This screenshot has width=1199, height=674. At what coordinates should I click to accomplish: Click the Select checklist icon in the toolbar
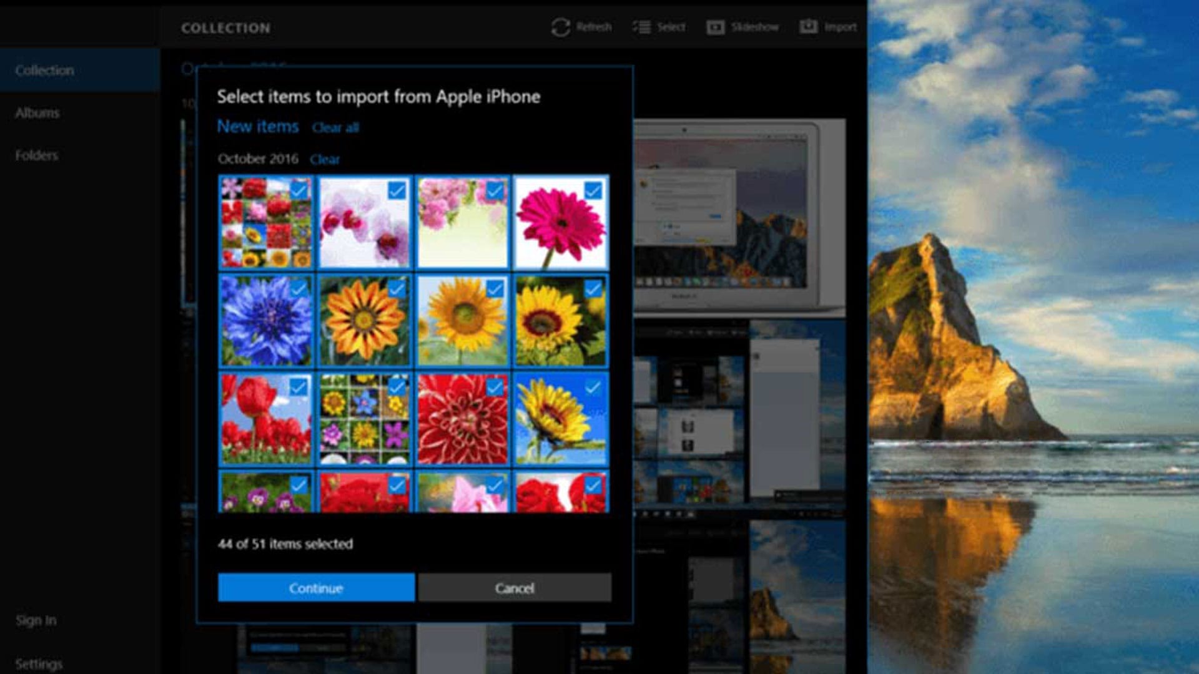tap(641, 27)
